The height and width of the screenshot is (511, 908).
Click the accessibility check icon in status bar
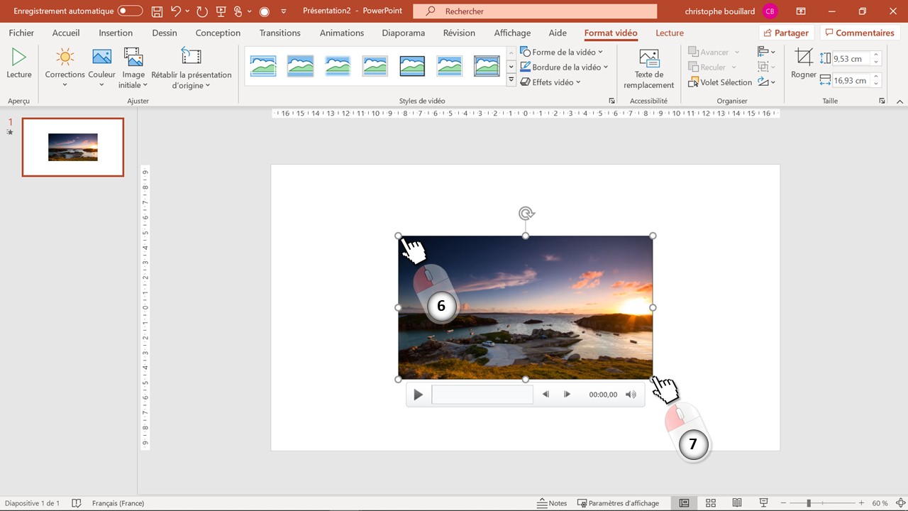[x=77, y=503]
